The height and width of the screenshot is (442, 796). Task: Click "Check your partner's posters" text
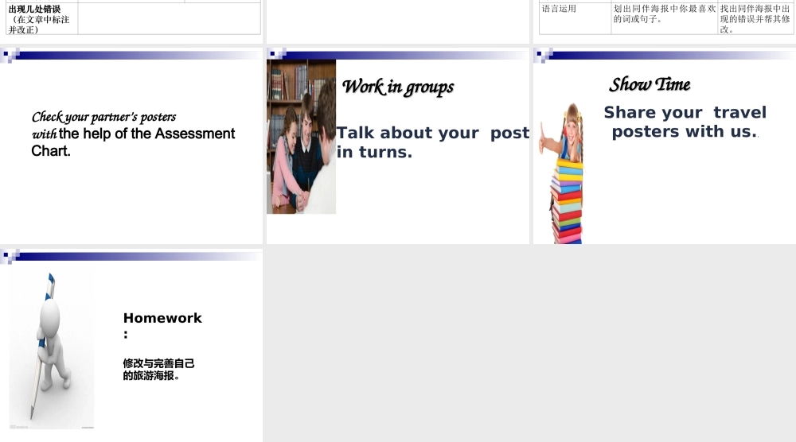(x=103, y=117)
